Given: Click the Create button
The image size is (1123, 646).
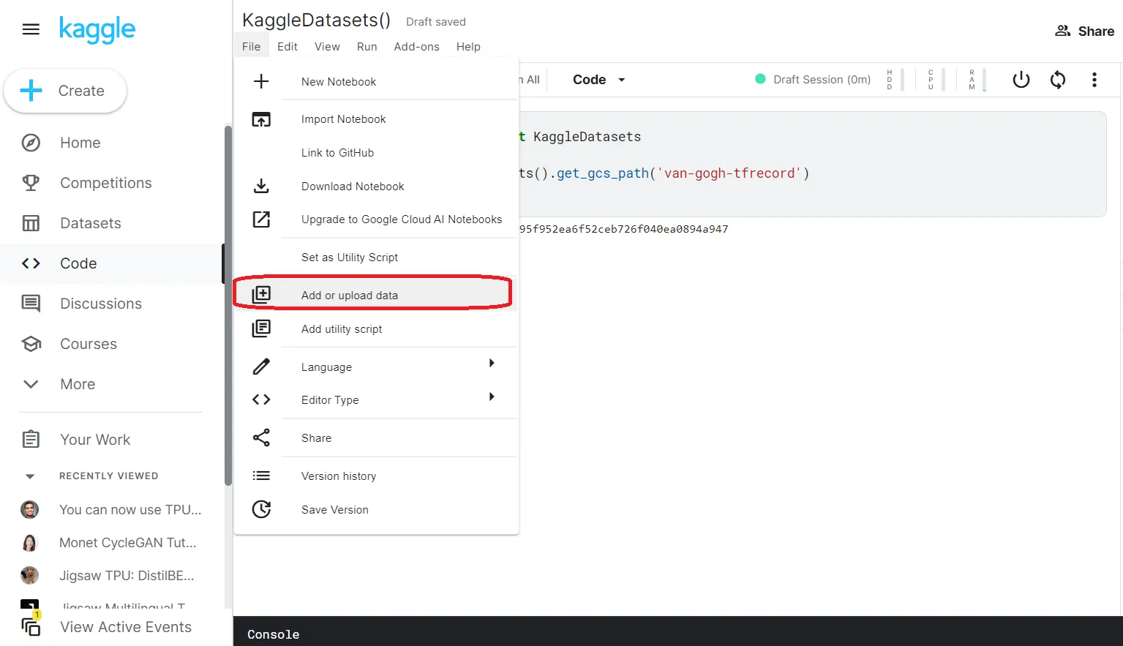Looking at the screenshot, I should click(65, 91).
